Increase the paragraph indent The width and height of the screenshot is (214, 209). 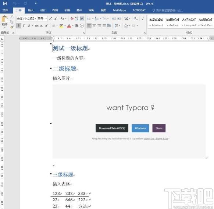pyautogui.click(x=119, y=18)
